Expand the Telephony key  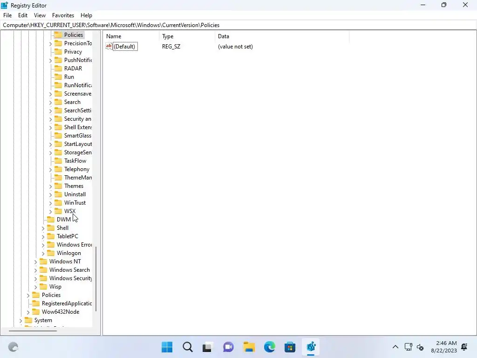coord(50,169)
